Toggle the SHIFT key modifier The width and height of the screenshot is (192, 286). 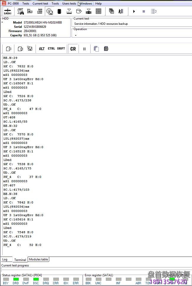61,49
